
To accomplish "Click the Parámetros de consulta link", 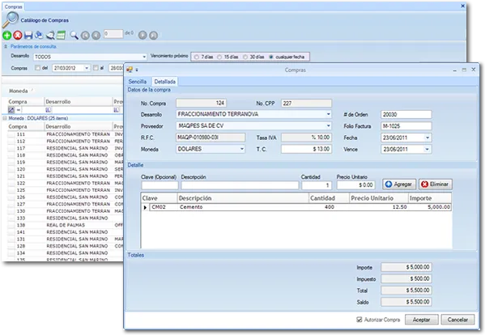I will click(33, 47).
